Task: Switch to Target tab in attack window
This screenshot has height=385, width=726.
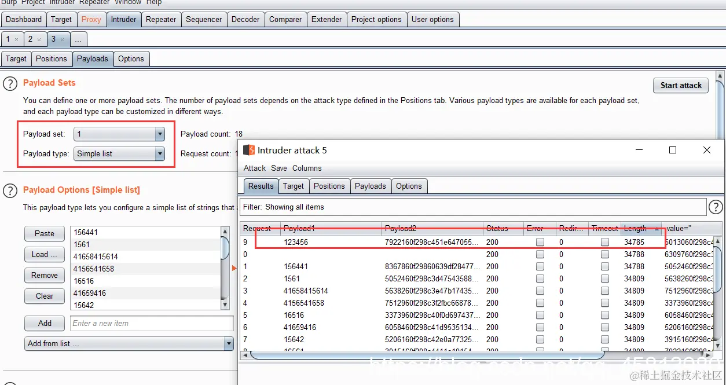Action: click(294, 186)
